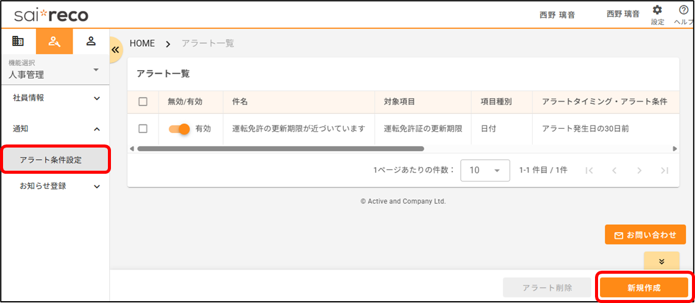Toggle the 有効 switch off
This screenshot has width=695, height=303.
(x=179, y=129)
